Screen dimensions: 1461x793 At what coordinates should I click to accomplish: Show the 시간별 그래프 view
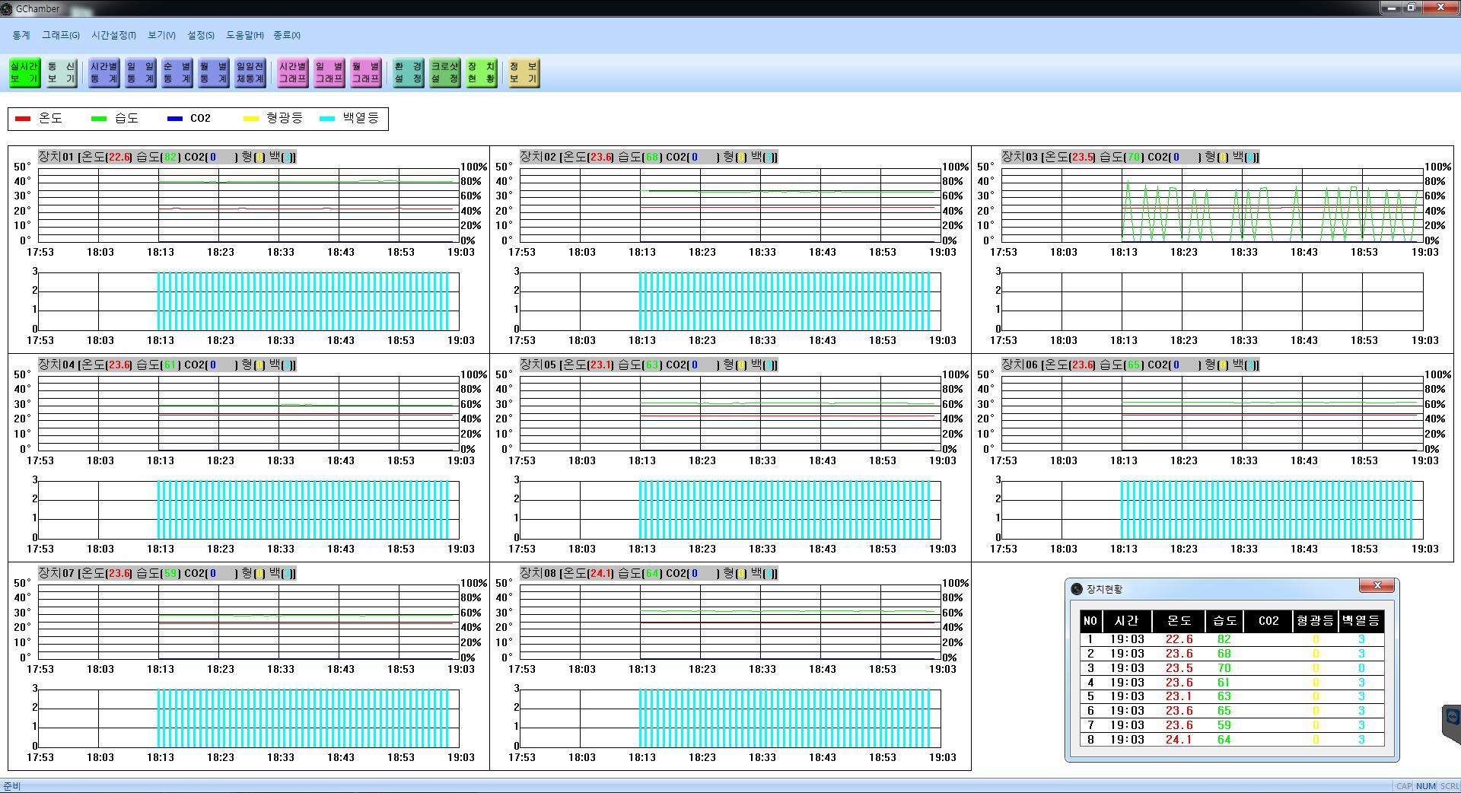[x=292, y=73]
